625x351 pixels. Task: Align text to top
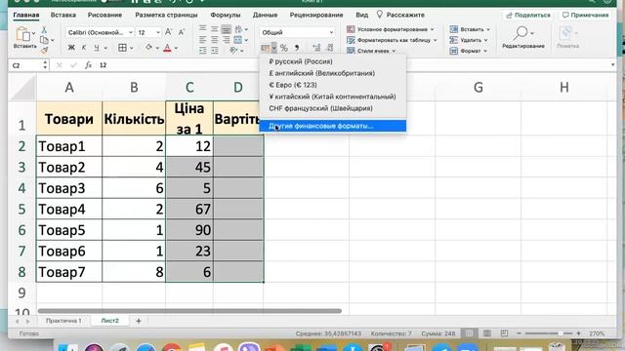202,28
